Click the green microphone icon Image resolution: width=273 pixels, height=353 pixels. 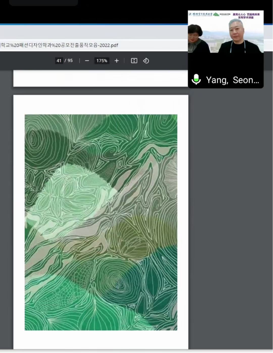tap(196, 79)
